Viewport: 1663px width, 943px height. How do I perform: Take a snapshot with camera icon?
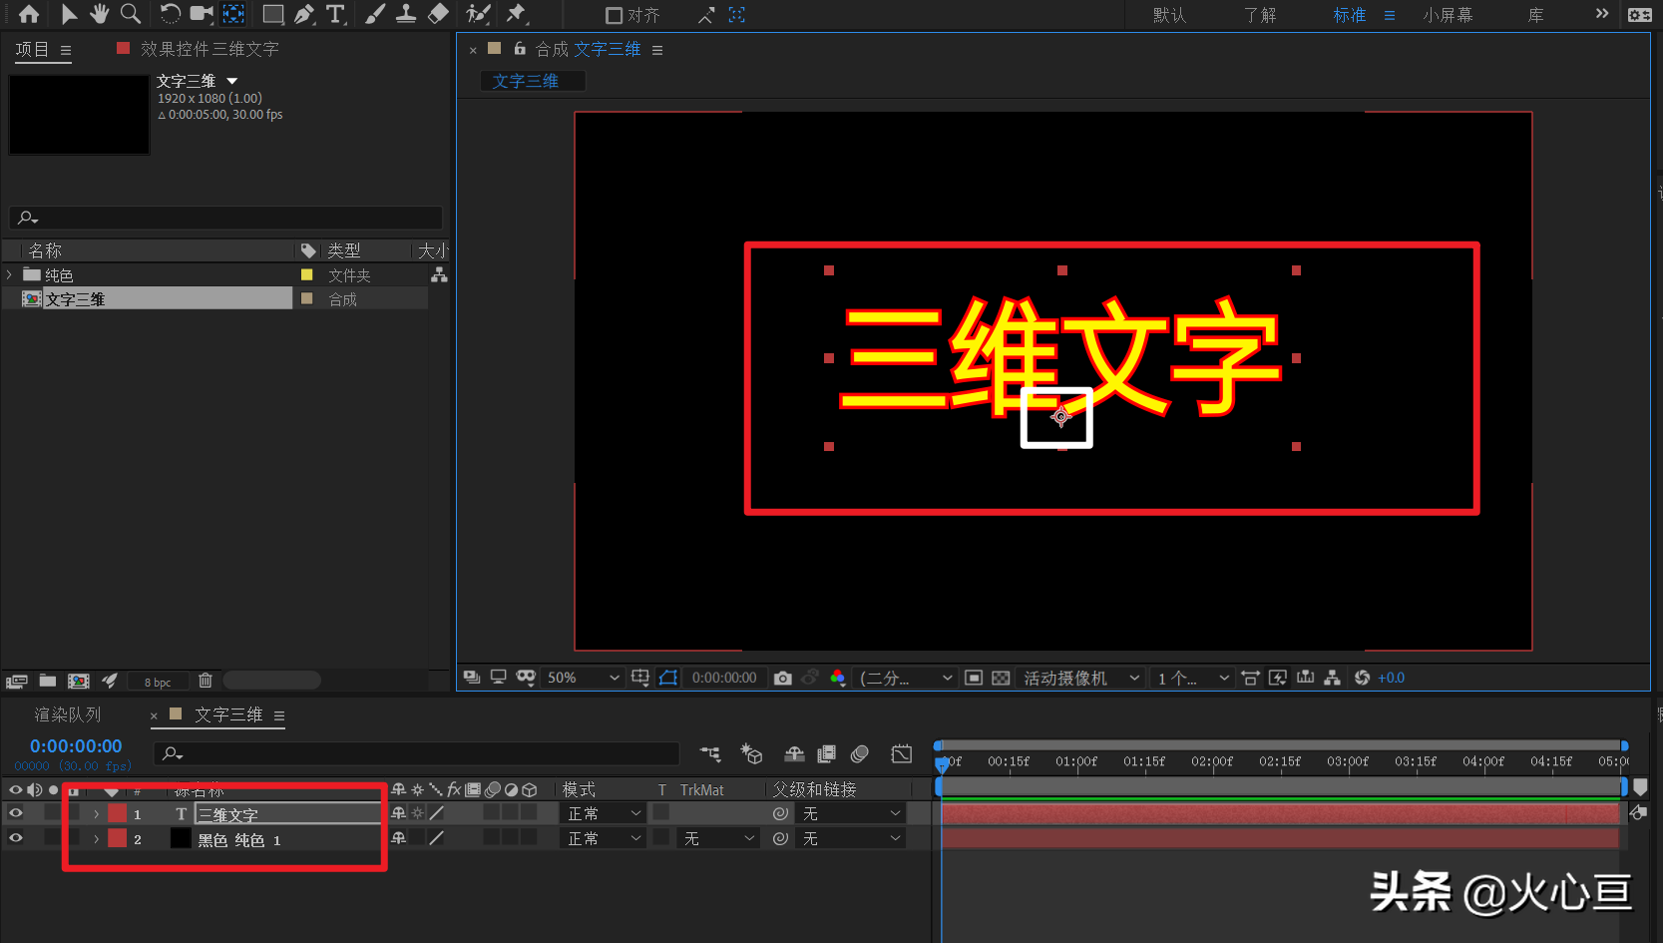coord(783,678)
